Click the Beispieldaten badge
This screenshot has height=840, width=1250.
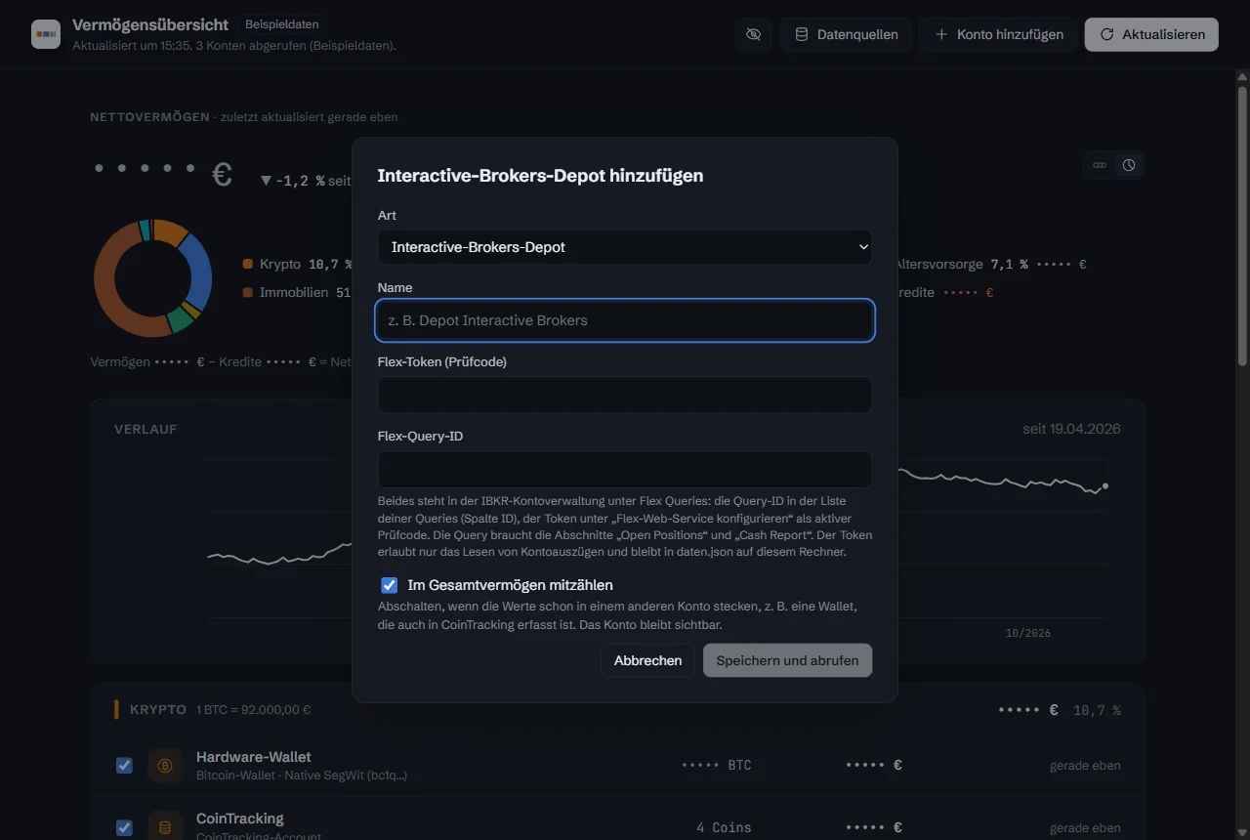tap(281, 24)
